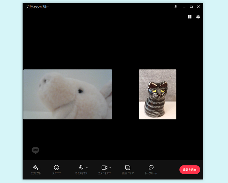Click the microphone icon in the toolbar
228x183 pixels.
(81, 167)
